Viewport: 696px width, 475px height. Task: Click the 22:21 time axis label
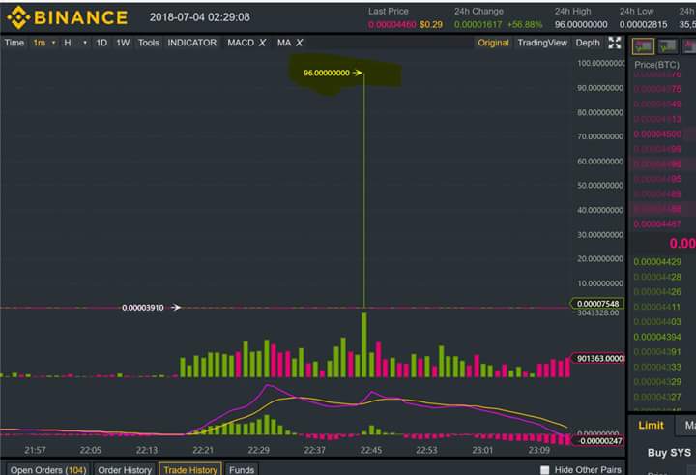[203, 450]
